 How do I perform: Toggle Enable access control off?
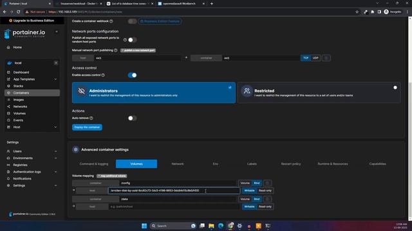[x=132, y=75]
